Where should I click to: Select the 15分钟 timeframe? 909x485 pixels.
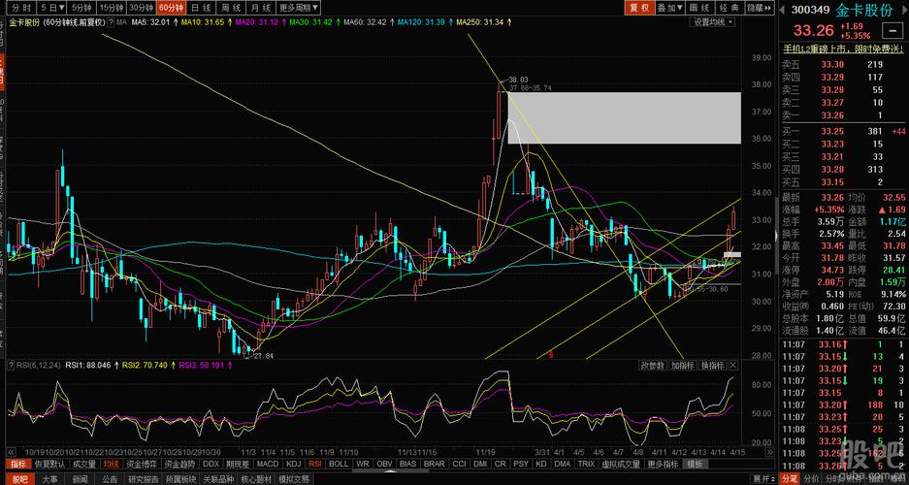tap(111, 8)
